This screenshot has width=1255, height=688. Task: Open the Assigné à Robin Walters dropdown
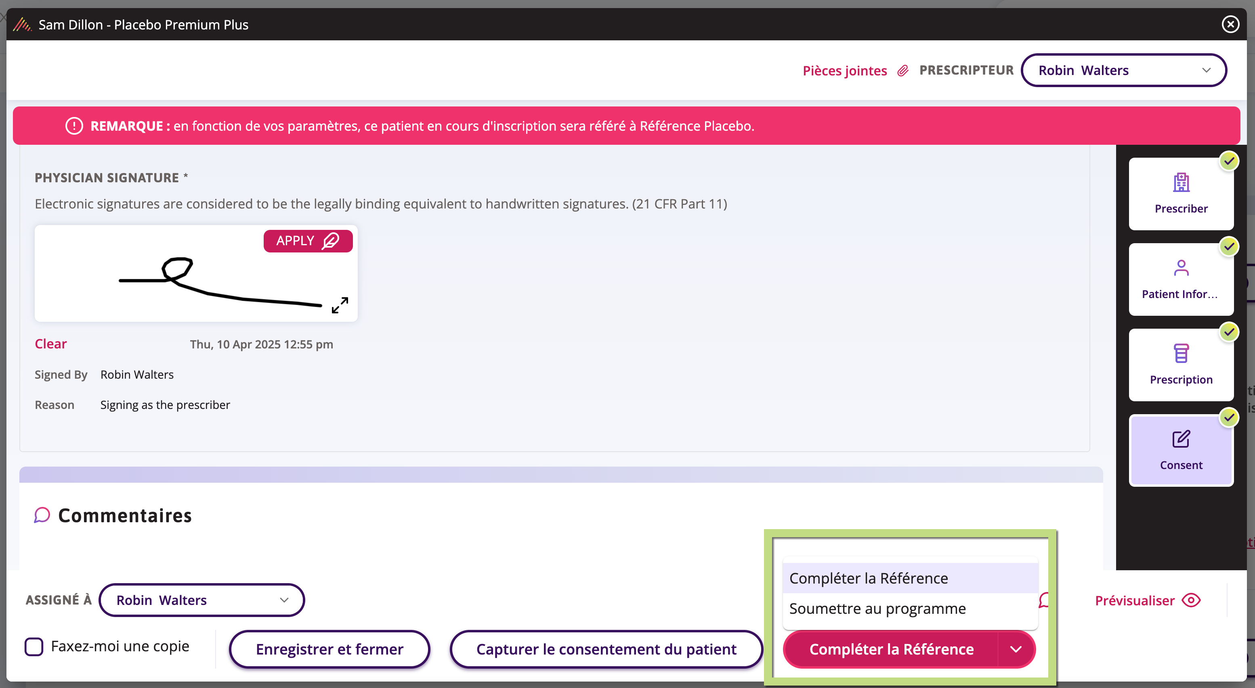(x=201, y=600)
